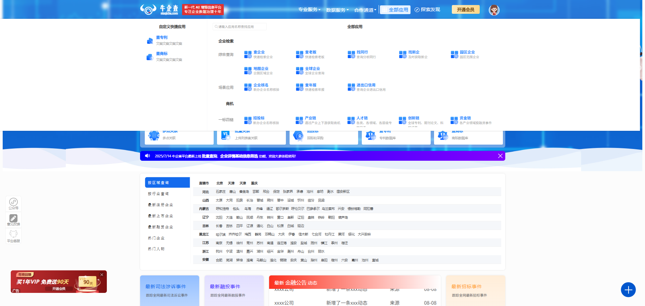The height and width of the screenshot is (306, 645).
Task: Open the 合作通道 dropdown
Action: pyautogui.click(x=365, y=10)
